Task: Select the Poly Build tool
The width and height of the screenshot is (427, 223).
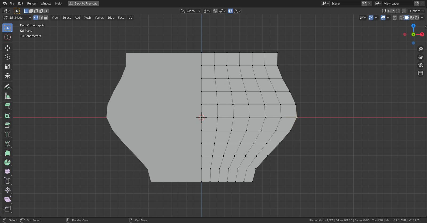Action: 7,153
